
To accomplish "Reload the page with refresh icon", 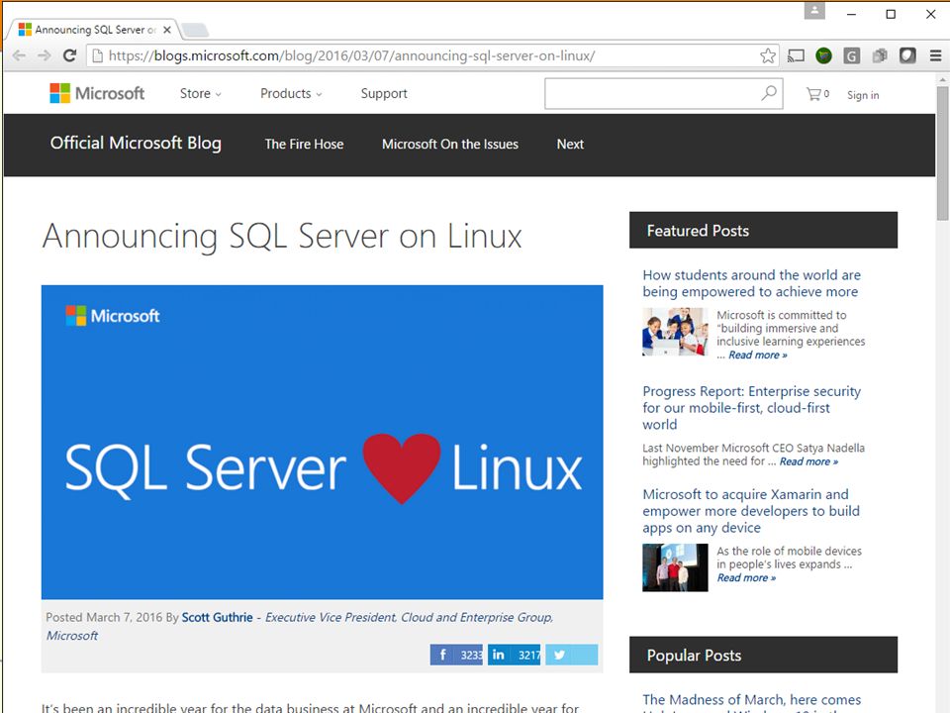I will point(69,55).
